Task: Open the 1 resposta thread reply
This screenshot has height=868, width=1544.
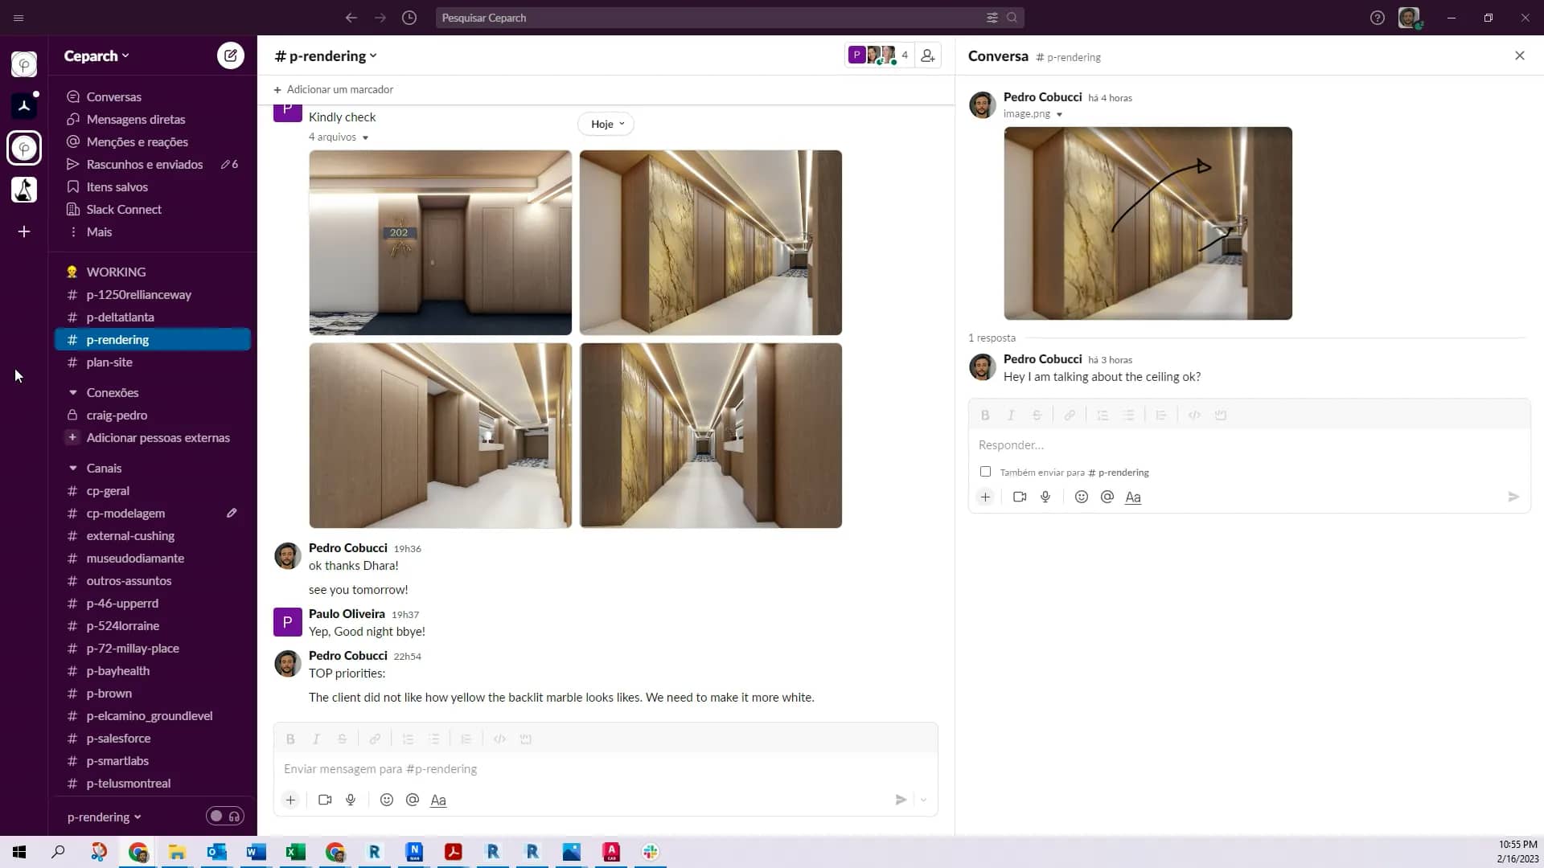Action: pyautogui.click(x=992, y=338)
